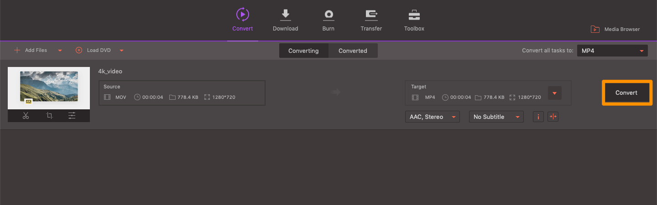
Task: Expand the Load DVD dropdown arrow
Action: [x=121, y=51]
